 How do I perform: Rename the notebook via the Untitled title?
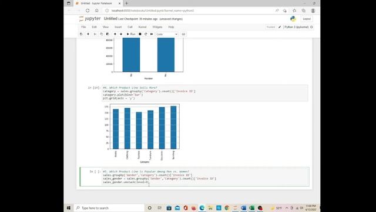pyautogui.click(x=110, y=19)
